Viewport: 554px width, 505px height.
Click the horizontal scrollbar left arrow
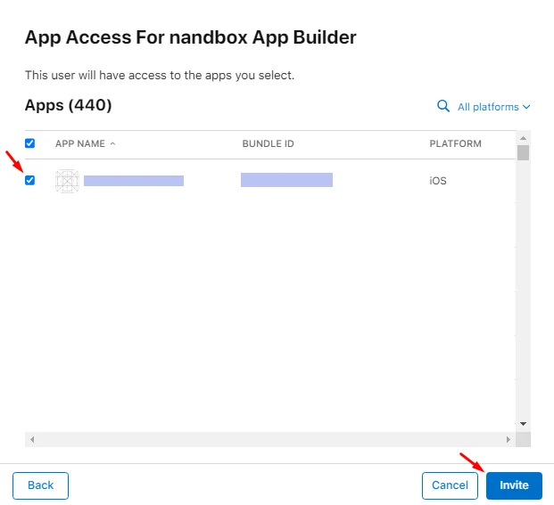32,439
